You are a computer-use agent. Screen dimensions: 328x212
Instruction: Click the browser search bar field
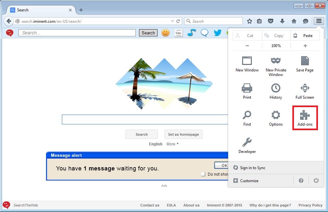pos(213,21)
